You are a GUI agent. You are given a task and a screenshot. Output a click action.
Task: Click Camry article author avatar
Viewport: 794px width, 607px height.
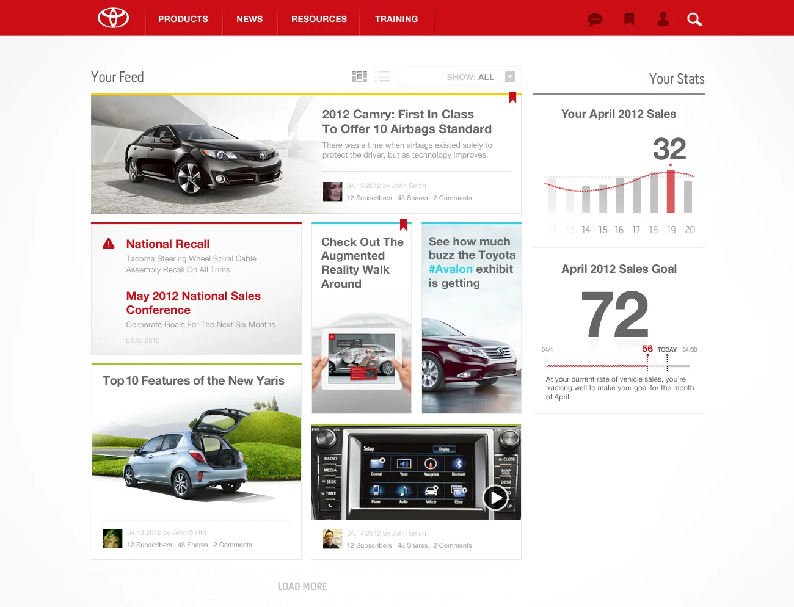point(332,192)
